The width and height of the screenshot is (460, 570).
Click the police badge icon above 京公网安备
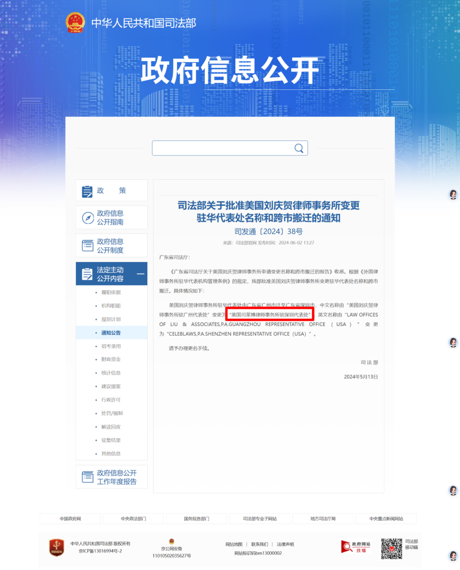point(172,541)
